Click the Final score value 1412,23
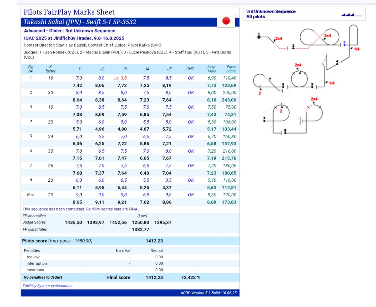Screen dimensions: 376x307 (x=154, y=277)
